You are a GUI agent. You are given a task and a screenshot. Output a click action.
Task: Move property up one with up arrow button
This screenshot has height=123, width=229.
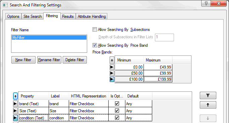pyautogui.click(x=208, y=105)
